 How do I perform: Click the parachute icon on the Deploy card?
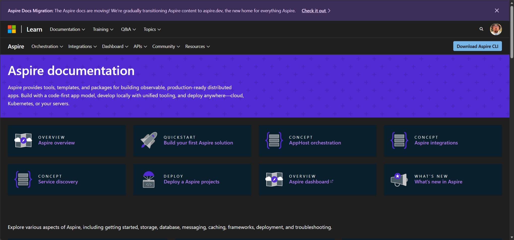(x=148, y=179)
